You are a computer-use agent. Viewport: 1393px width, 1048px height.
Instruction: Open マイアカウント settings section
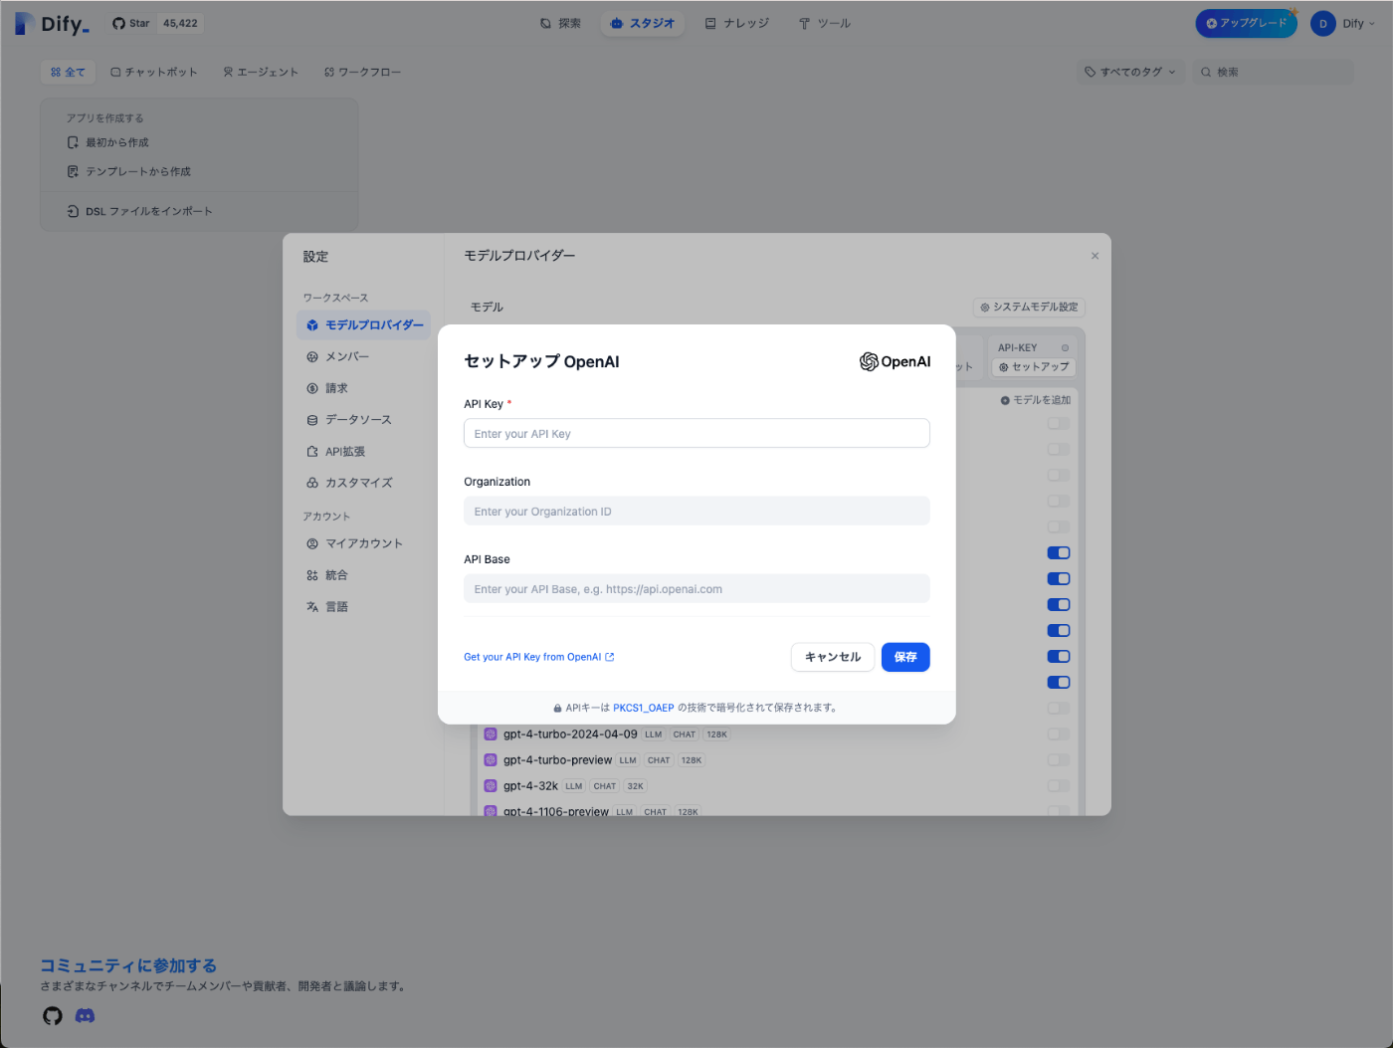pyautogui.click(x=364, y=543)
